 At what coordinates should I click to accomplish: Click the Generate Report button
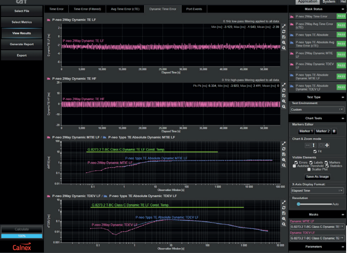[21, 44]
